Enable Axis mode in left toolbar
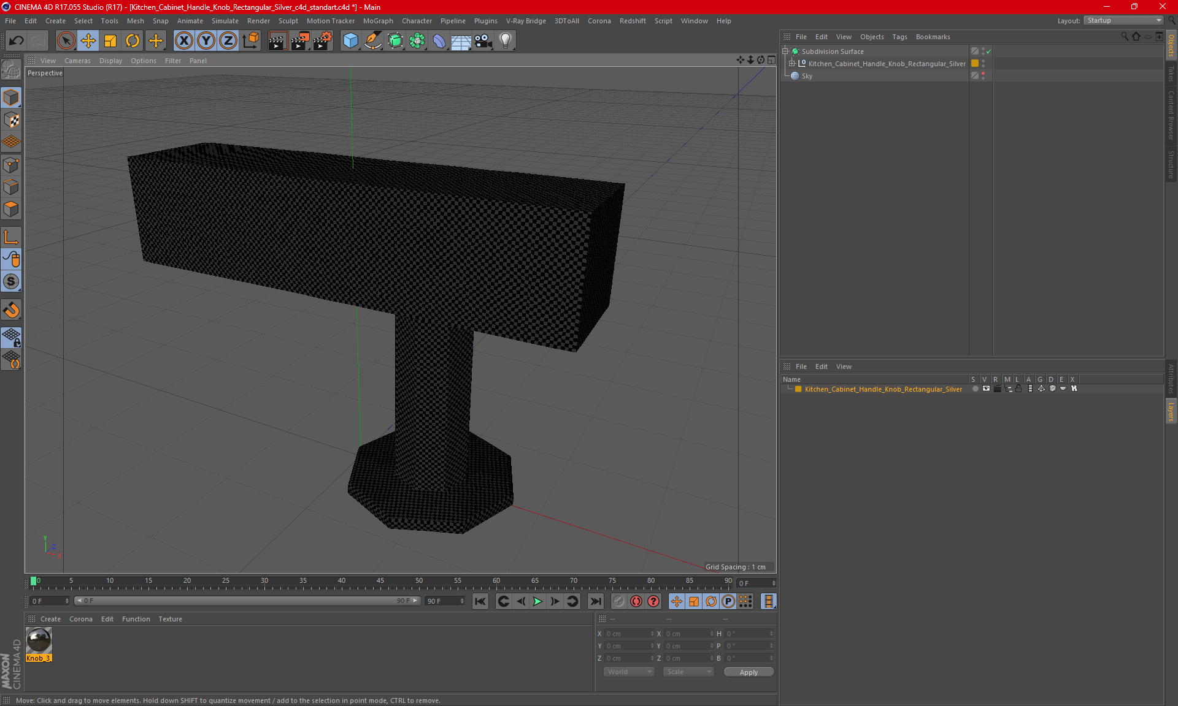Viewport: 1178px width, 706px height. pos(11,237)
